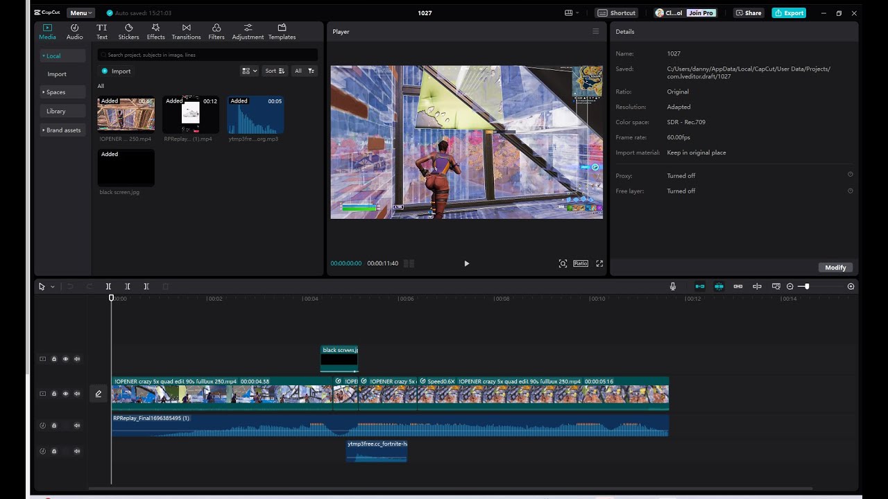
Task: Click the All media filter
Action: (298, 71)
